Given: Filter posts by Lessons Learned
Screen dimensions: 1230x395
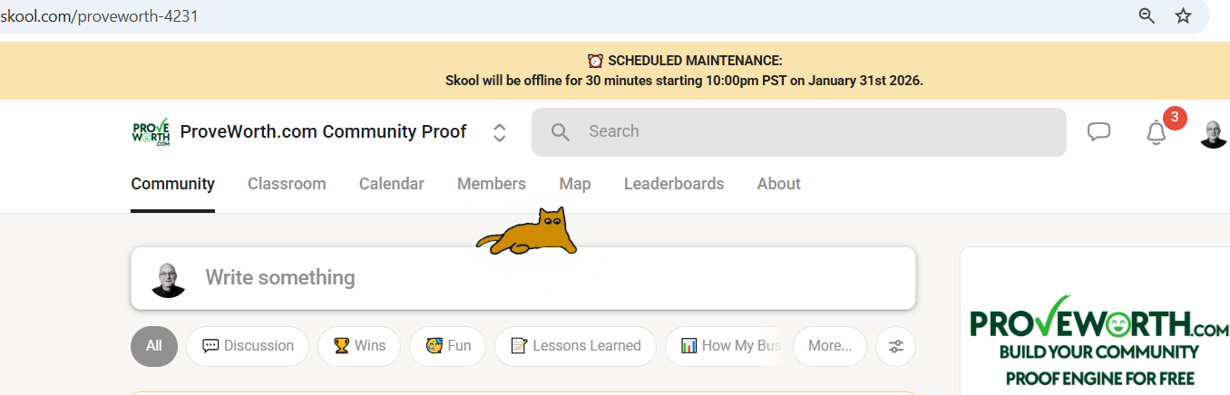Looking at the screenshot, I should (575, 346).
